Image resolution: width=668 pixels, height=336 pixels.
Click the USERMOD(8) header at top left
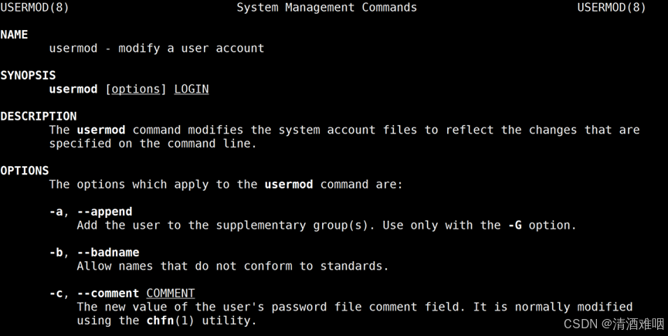35,7
